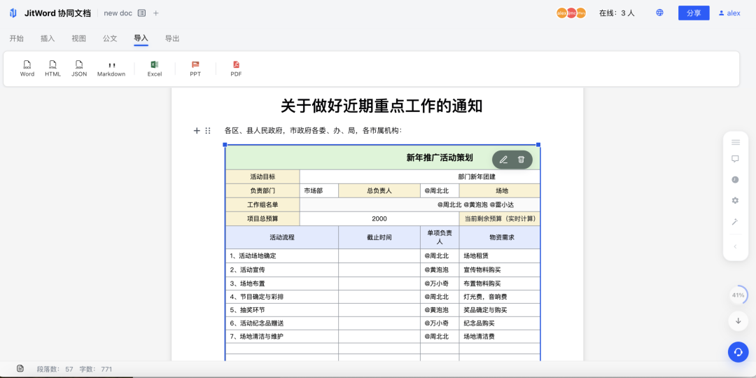Click the blue 分享 button

[x=693, y=13]
